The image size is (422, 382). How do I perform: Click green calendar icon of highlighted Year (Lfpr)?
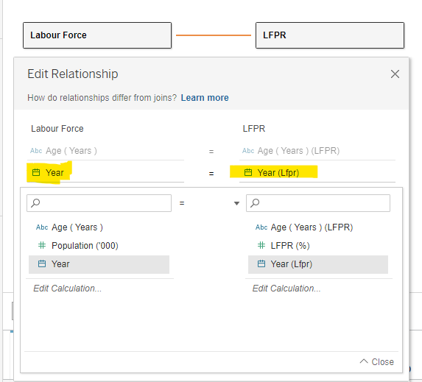(248, 172)
